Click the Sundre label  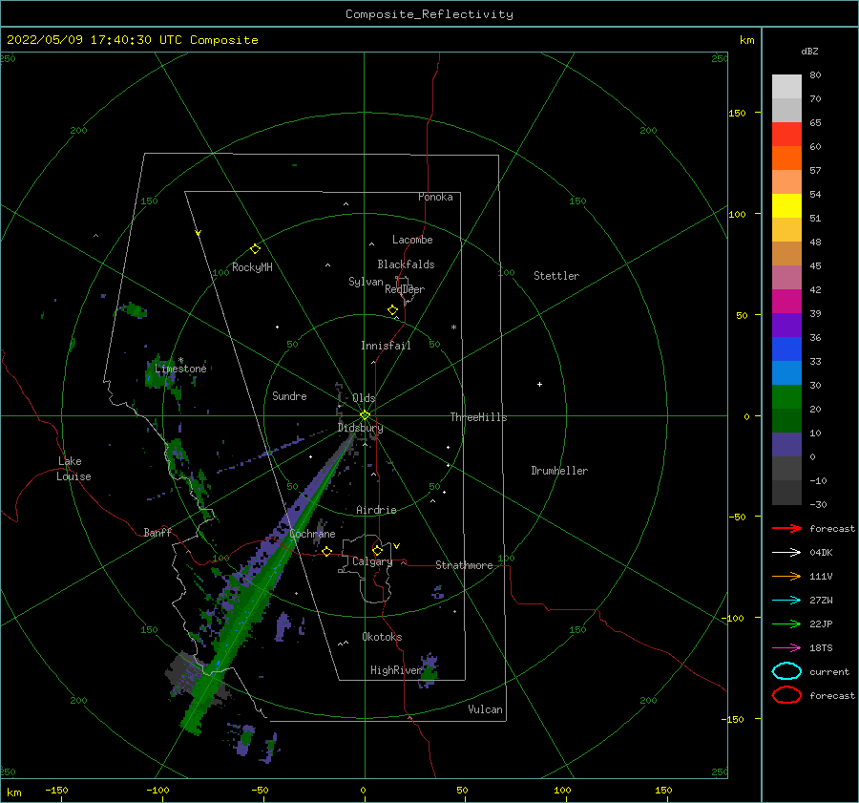point(289,396)
